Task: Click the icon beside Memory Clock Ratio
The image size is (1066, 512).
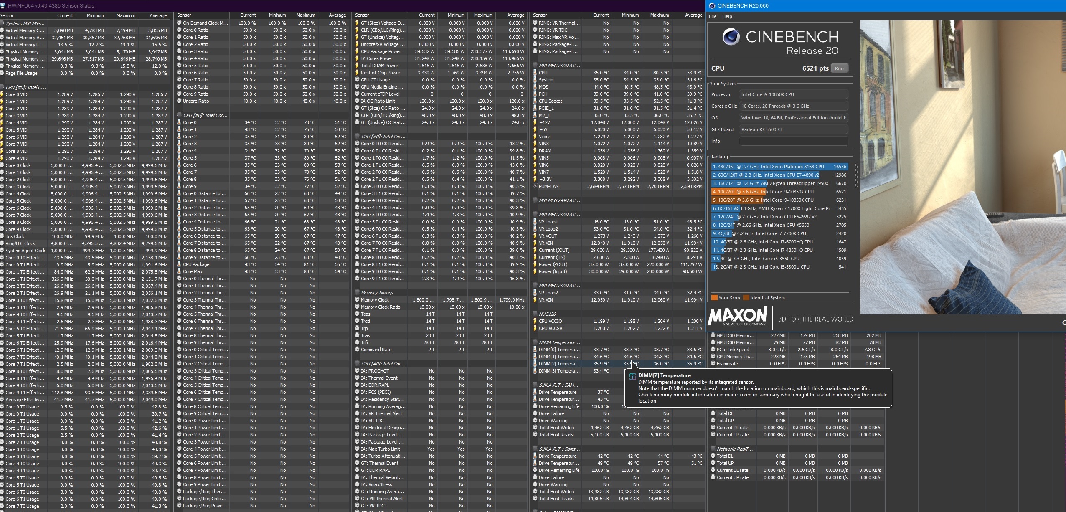Action: pyautogui.click(x=357, y=307)
